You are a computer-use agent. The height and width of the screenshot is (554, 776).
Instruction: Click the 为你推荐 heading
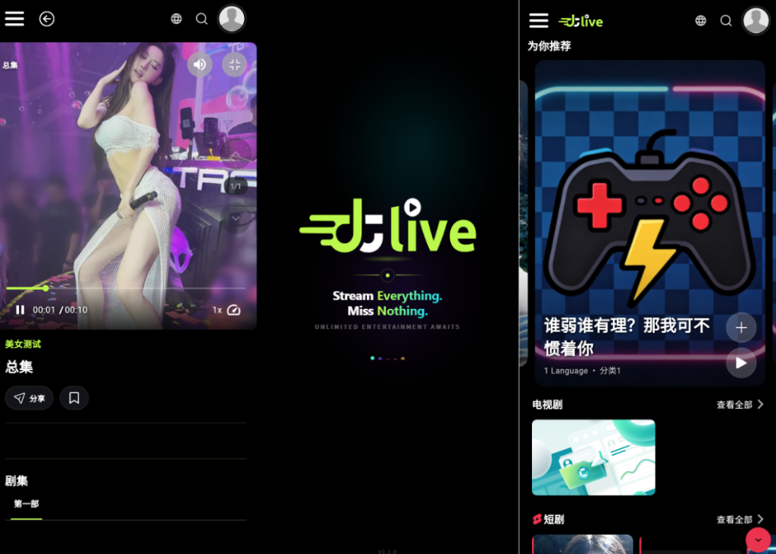(x=549, y=46)
